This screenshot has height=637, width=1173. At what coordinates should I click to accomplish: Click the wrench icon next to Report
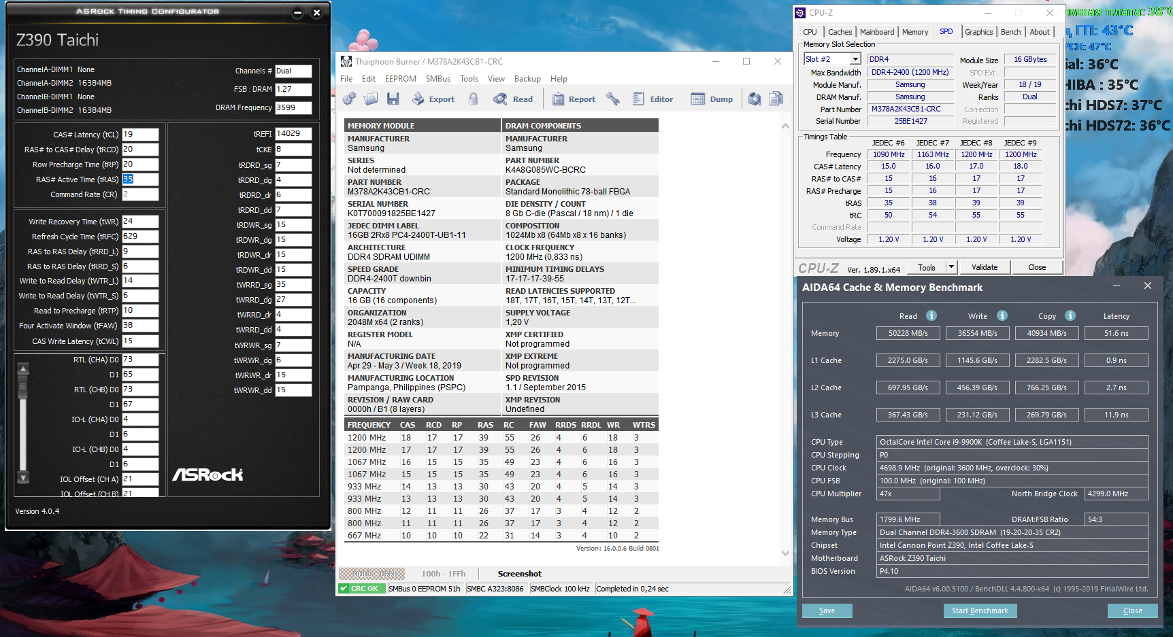pyautogui.click(x=613, y=99)
